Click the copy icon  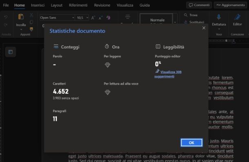click(31, 22)
